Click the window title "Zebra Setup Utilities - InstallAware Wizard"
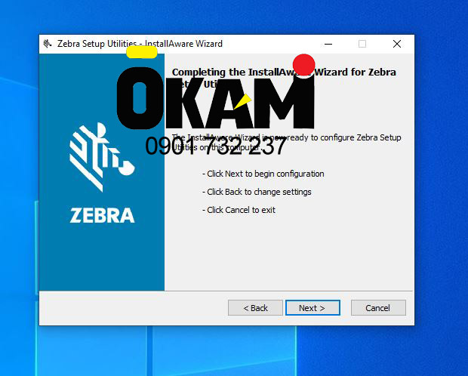This screenshot has width=468, height=376. 140,44
